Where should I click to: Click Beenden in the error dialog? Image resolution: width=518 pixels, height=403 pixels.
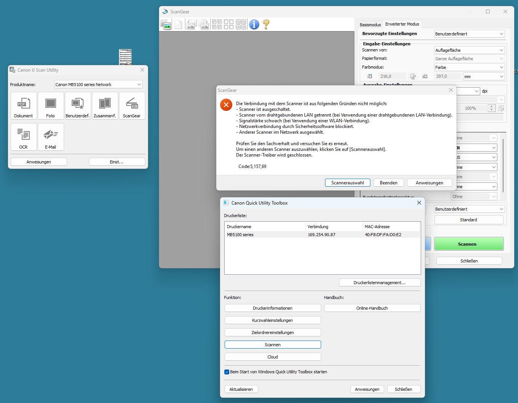(x=389, y=183)
